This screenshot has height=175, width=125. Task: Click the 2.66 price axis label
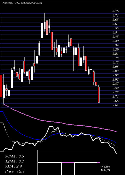pos(115,101)
